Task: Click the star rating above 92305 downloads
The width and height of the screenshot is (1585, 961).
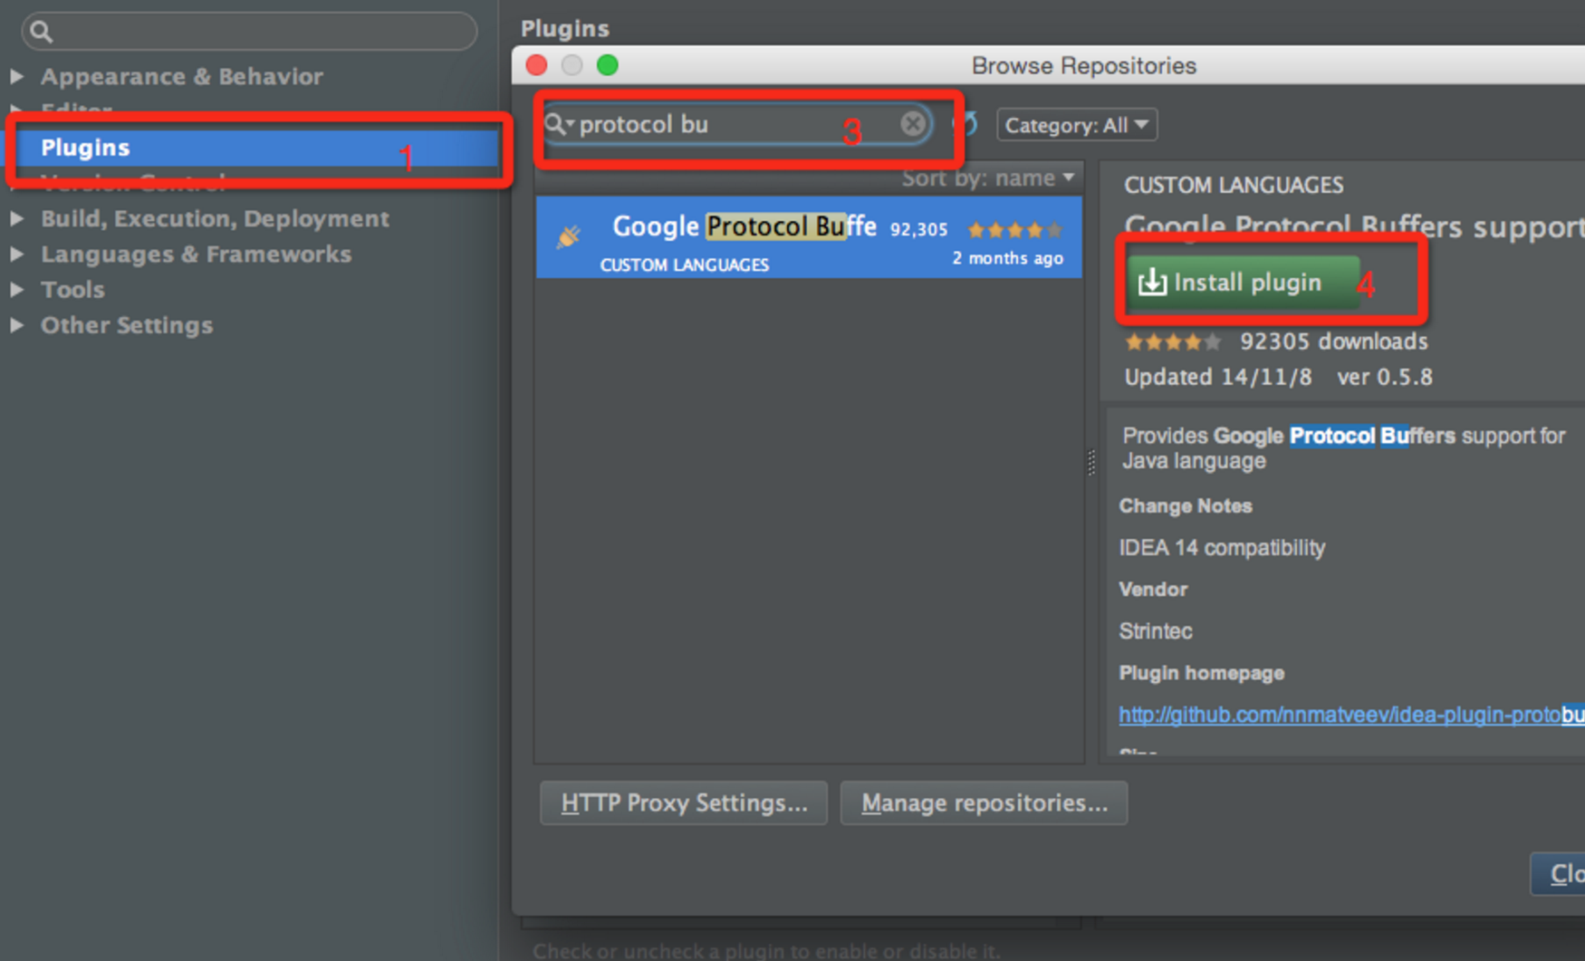Action: point(1173,342)
